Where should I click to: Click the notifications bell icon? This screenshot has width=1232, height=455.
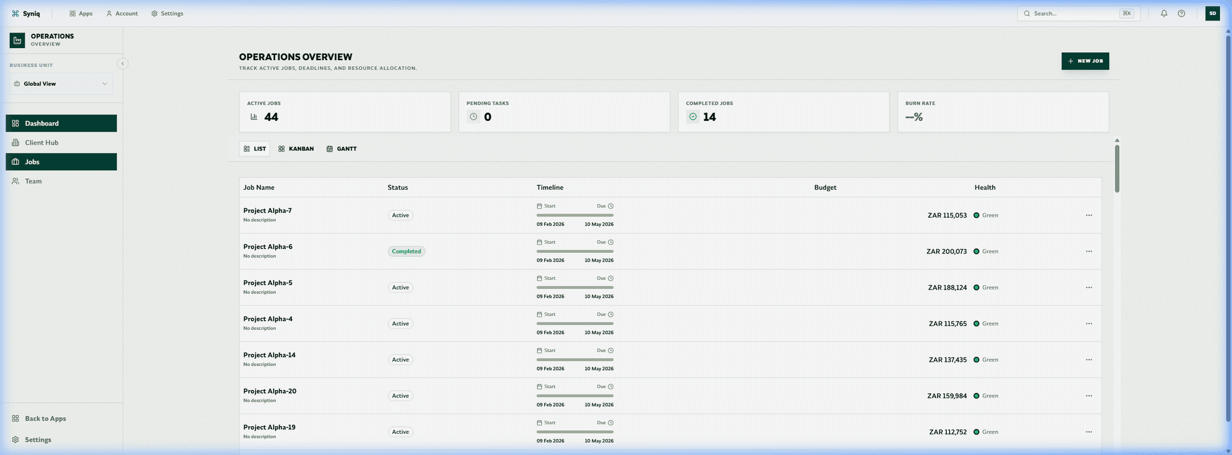click(x=1164, y=13)
